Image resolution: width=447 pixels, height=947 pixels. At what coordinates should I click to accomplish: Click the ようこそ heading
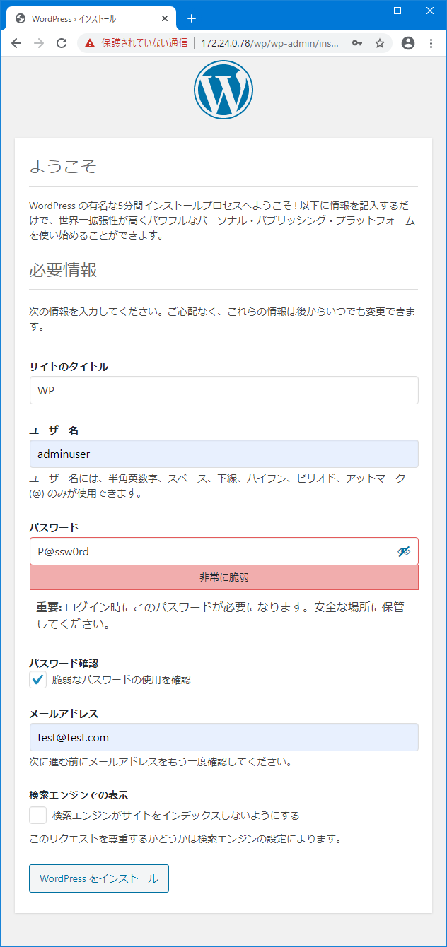[x=63, y=167]
